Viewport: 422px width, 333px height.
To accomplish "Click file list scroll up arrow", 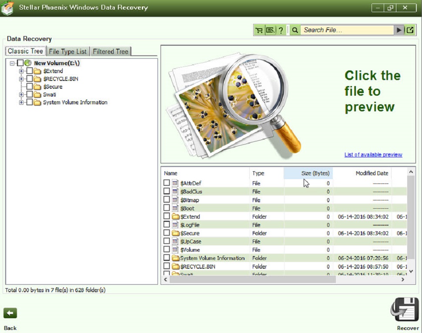I will (x=411, y=172).
